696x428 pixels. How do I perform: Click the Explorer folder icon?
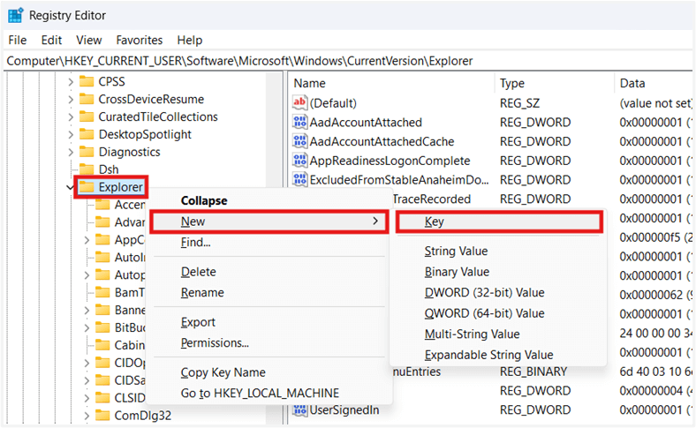[87, 187]
